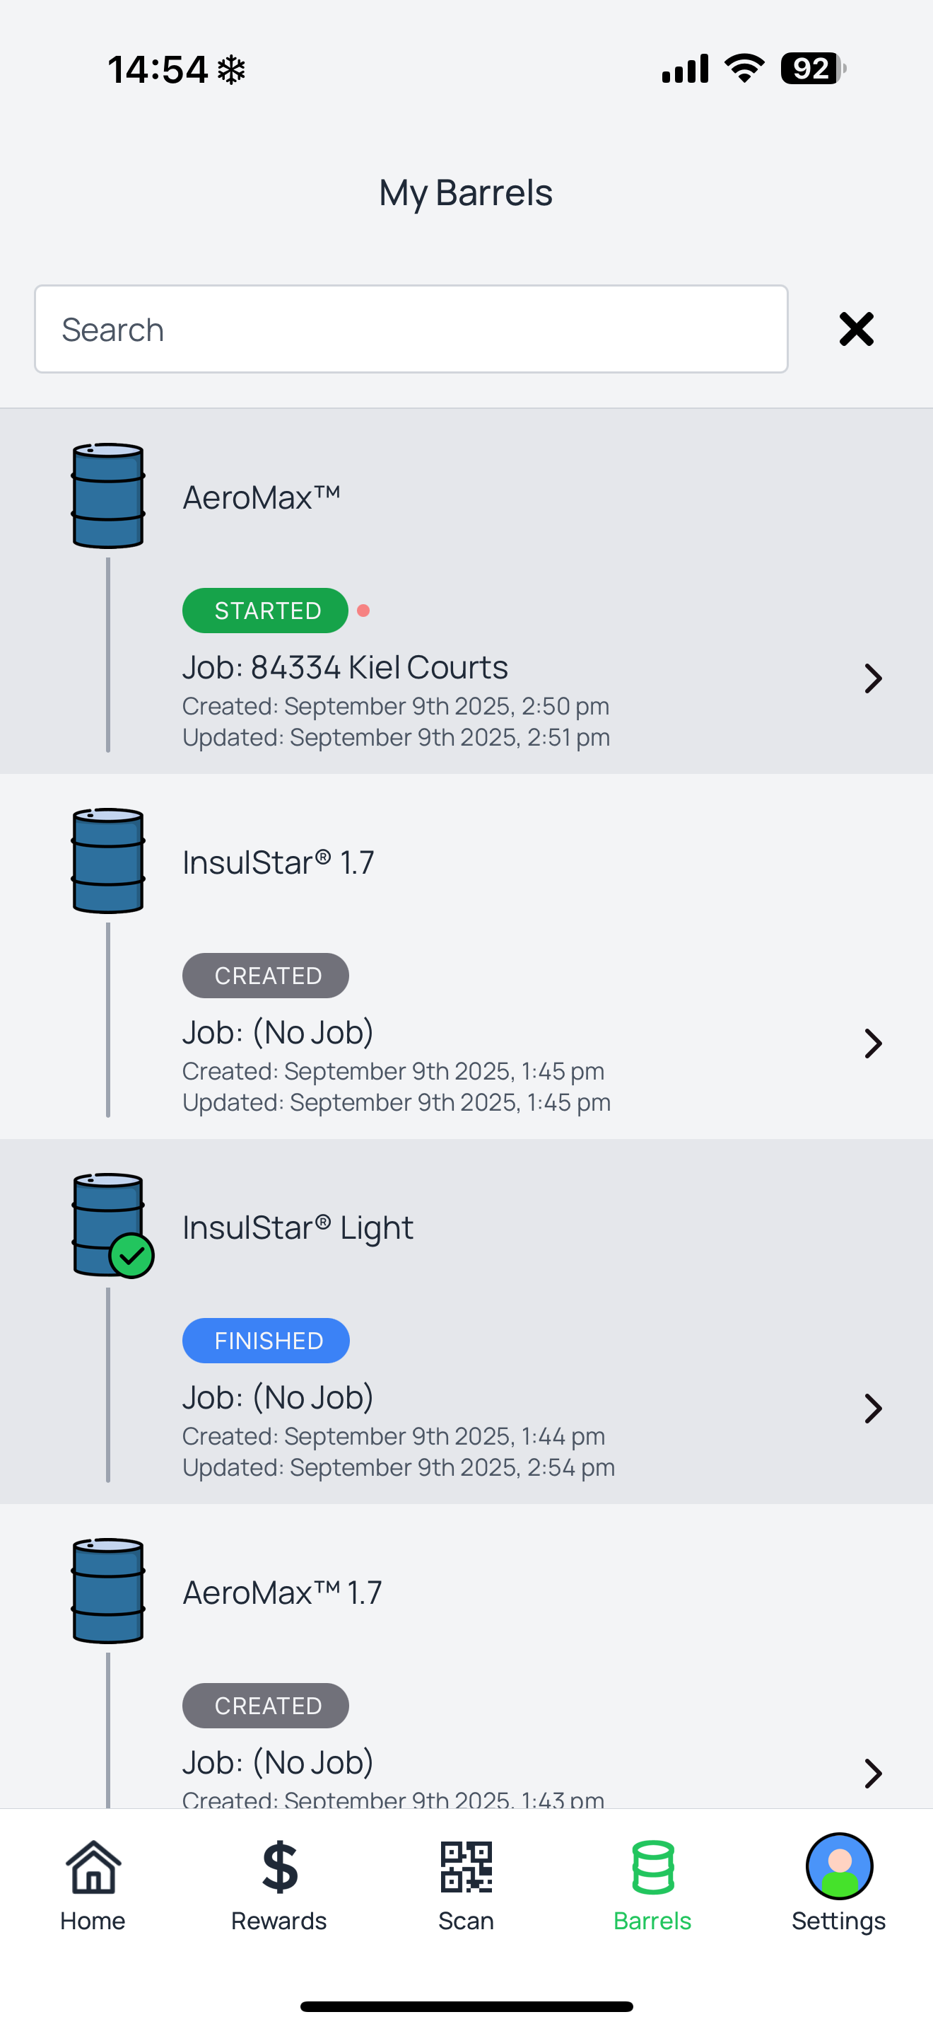Tap the 14:54 clock in status bar
The image size is (933, 2029).
point(158,69)
